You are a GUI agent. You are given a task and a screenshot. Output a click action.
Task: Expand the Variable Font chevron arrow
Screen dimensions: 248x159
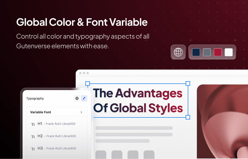(81, 112)
